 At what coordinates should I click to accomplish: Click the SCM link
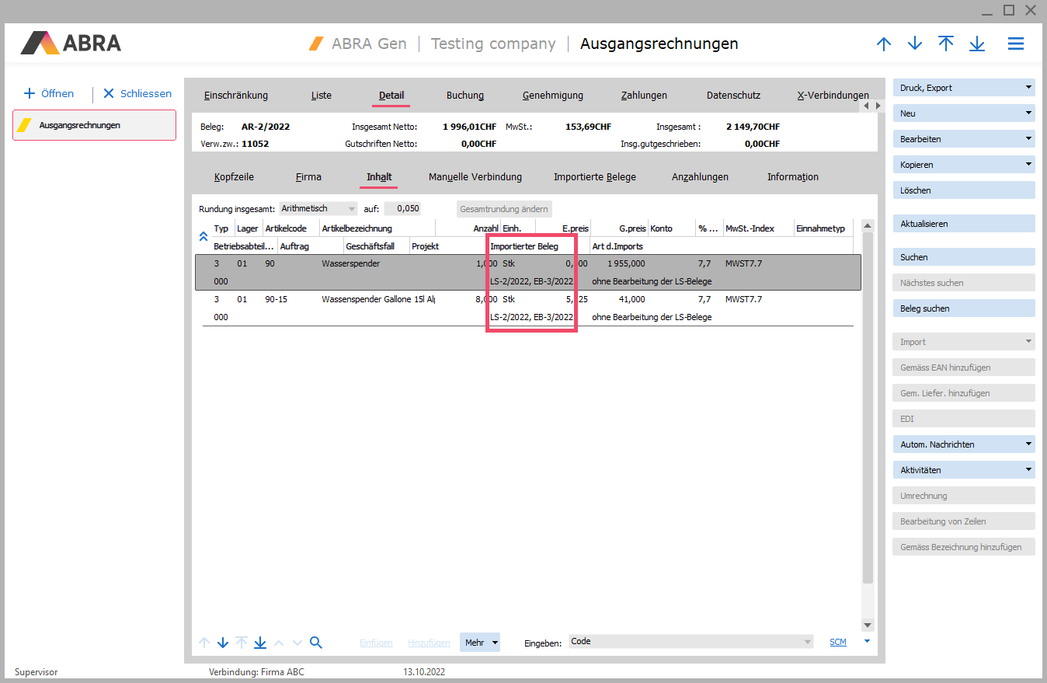pyautogui.click(x=837, y=643)
